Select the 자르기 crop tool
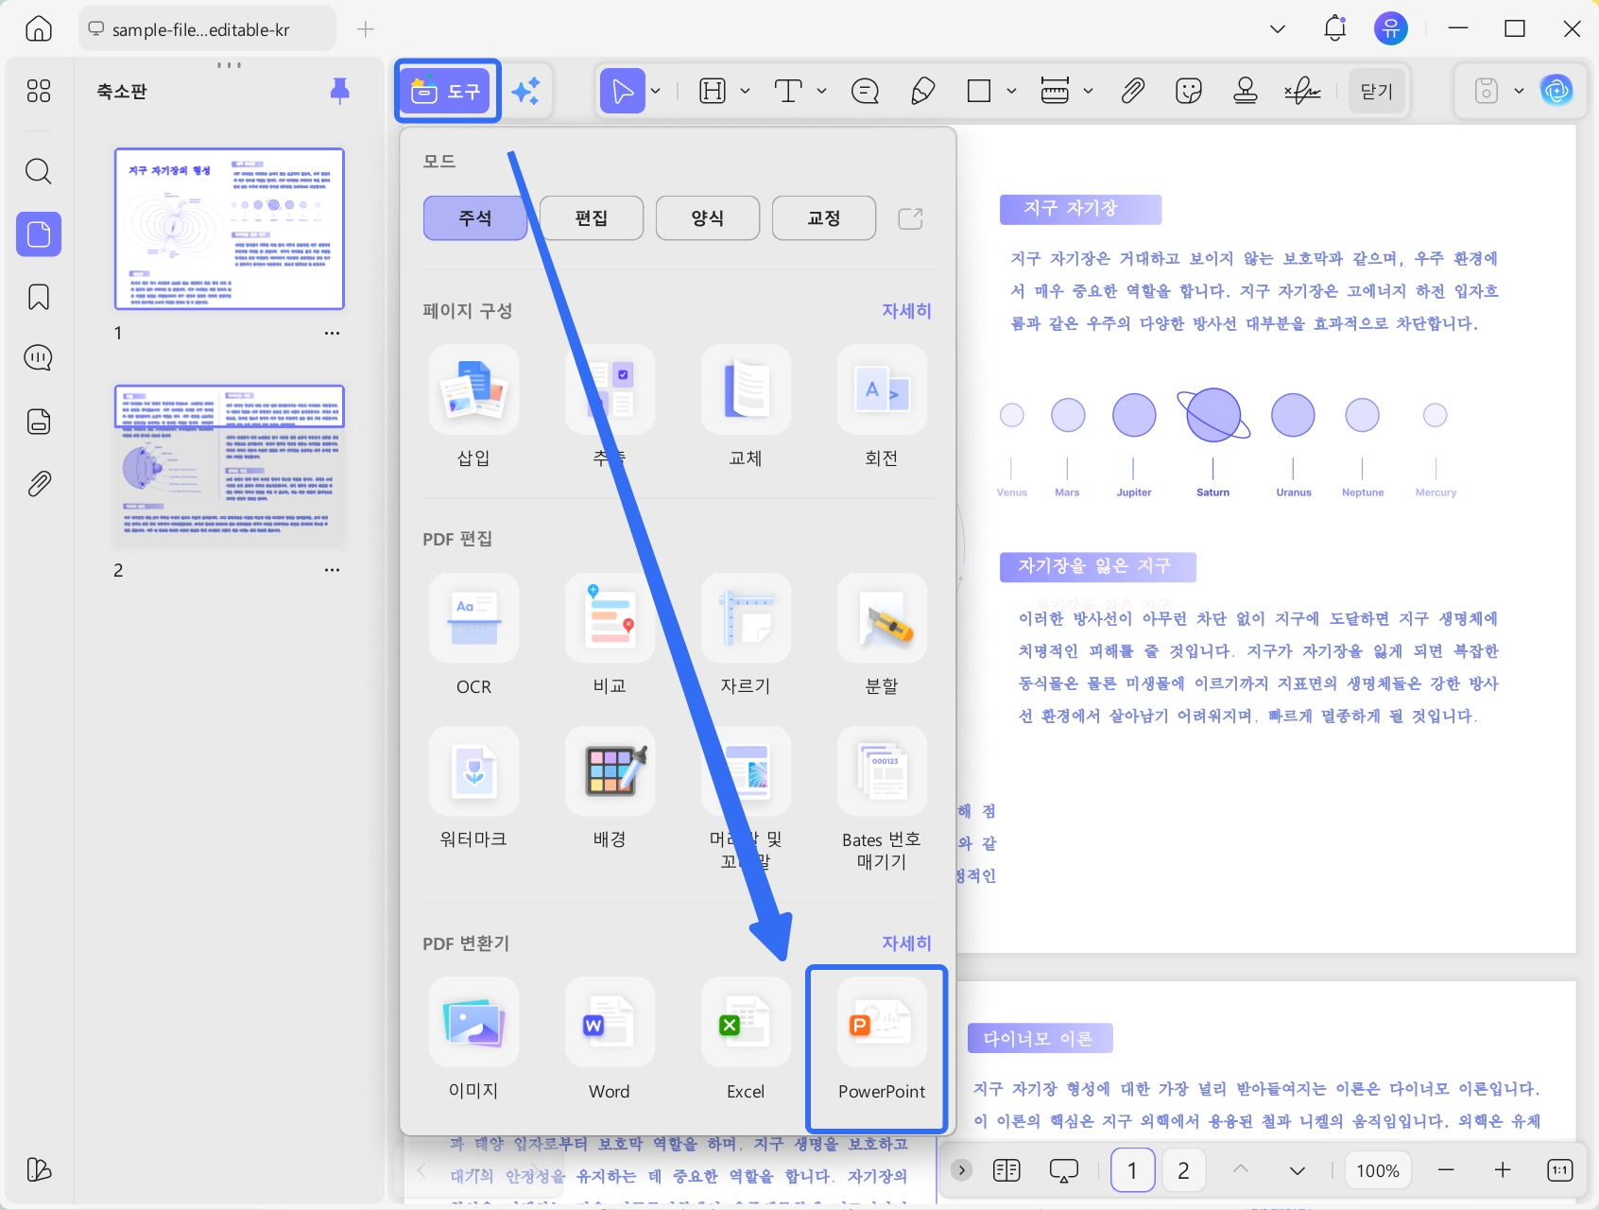The width and height of the screenshot is (1599, 1210). point(746,635)
